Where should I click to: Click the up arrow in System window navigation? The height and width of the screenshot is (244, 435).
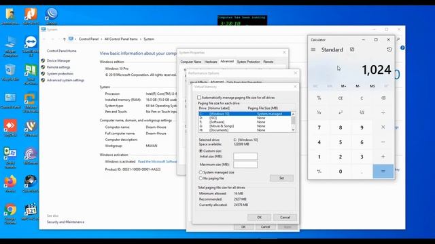(65, 39)
